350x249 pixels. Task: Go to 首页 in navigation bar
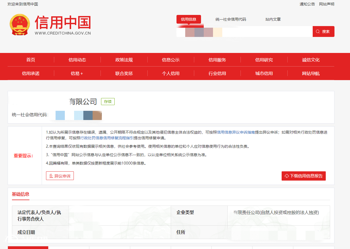[31, 60]
